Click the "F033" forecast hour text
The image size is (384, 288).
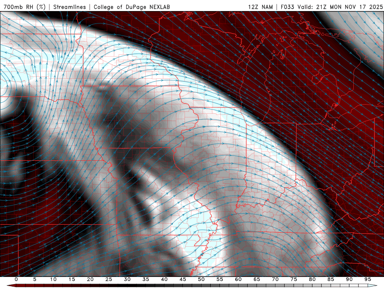287,7
